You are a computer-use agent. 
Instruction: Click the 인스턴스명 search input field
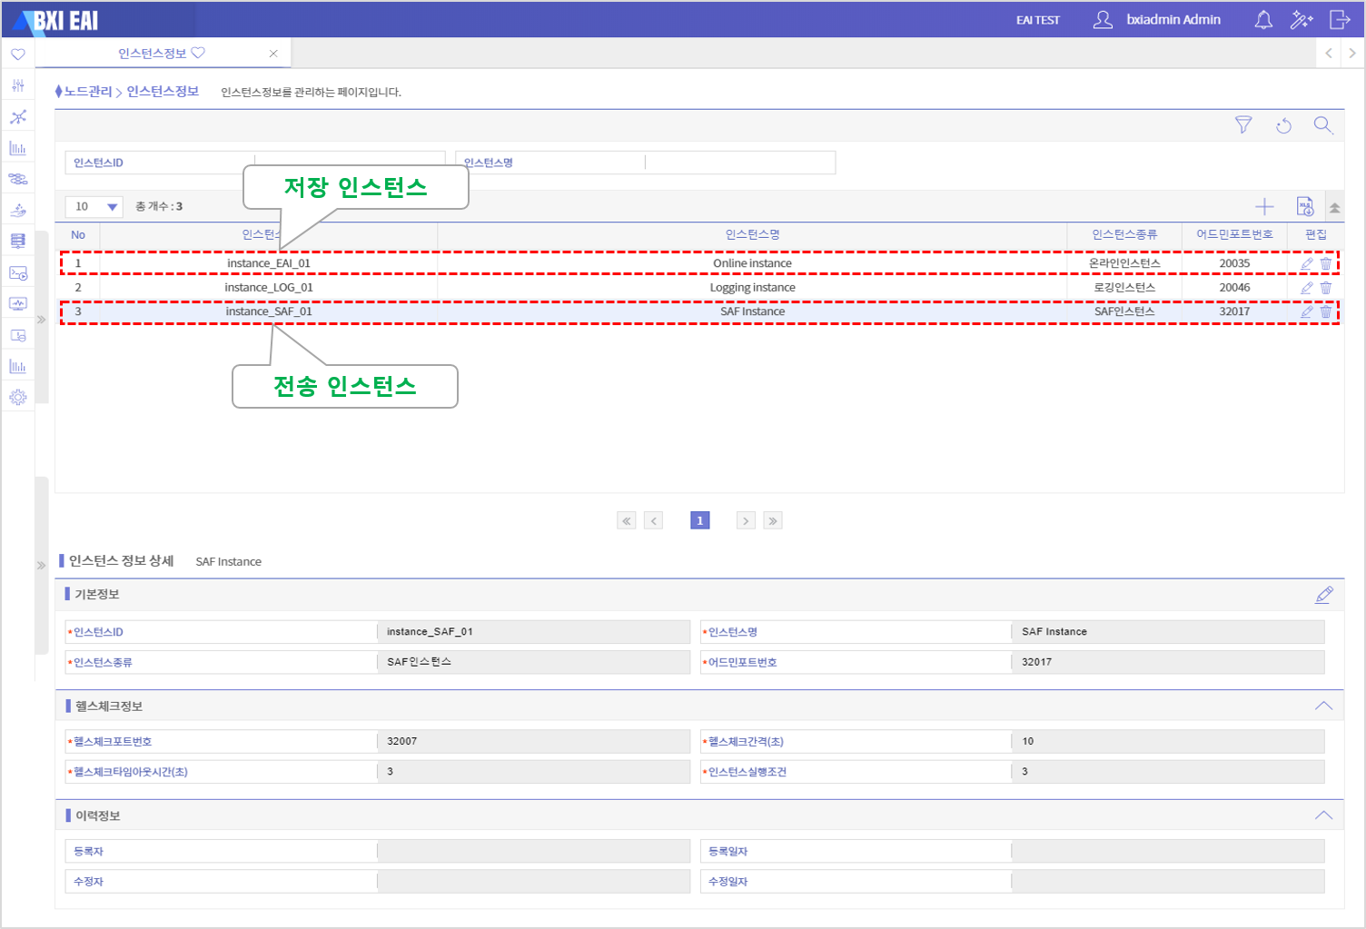click(740, 163)
